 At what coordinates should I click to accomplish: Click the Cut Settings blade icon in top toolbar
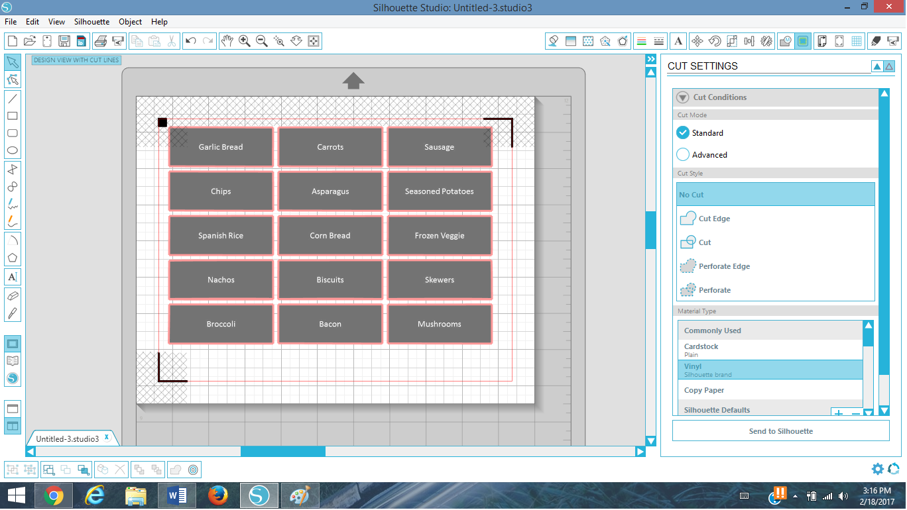pos(876,41)
